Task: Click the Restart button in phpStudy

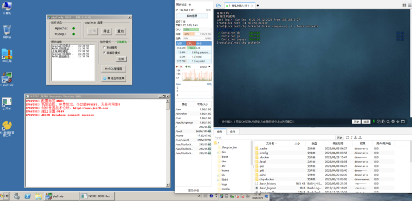Action: tap(121, 31)
